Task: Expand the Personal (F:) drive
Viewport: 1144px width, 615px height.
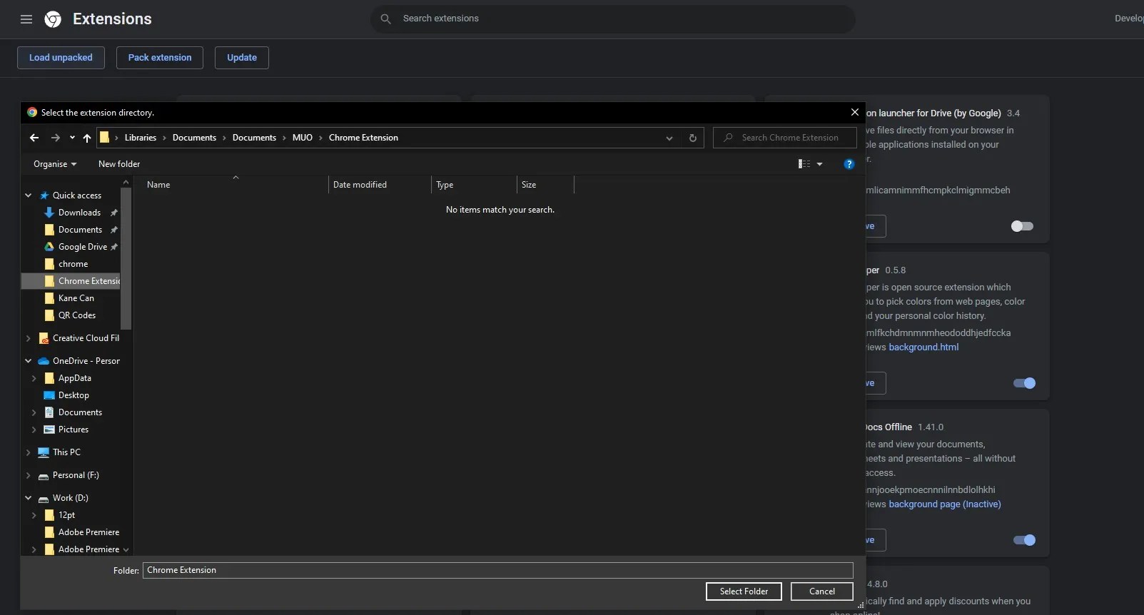Action: pyautogui.click(x=29, y=475)
